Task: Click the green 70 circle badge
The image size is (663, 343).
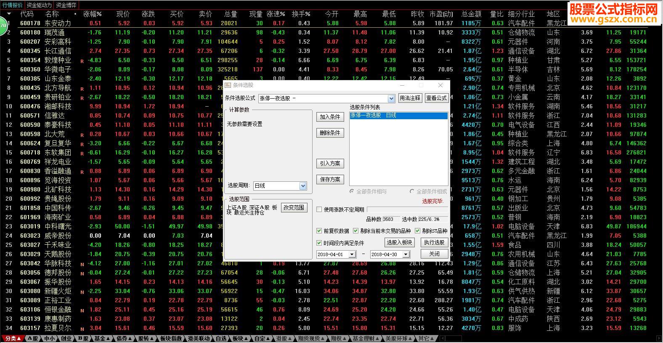Action: coord(3,26)
